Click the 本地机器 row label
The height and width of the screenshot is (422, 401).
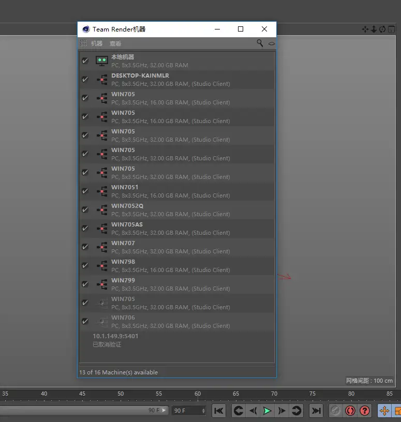pyautogui.click(x=123, y=57)
